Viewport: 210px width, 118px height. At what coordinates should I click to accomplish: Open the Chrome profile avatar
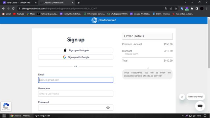pyautogui.click(x=202, y=8)
